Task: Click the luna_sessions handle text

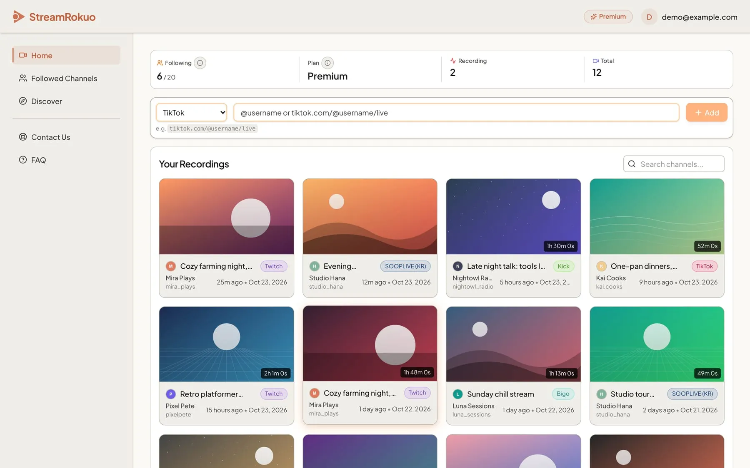Action: [471, 414]
